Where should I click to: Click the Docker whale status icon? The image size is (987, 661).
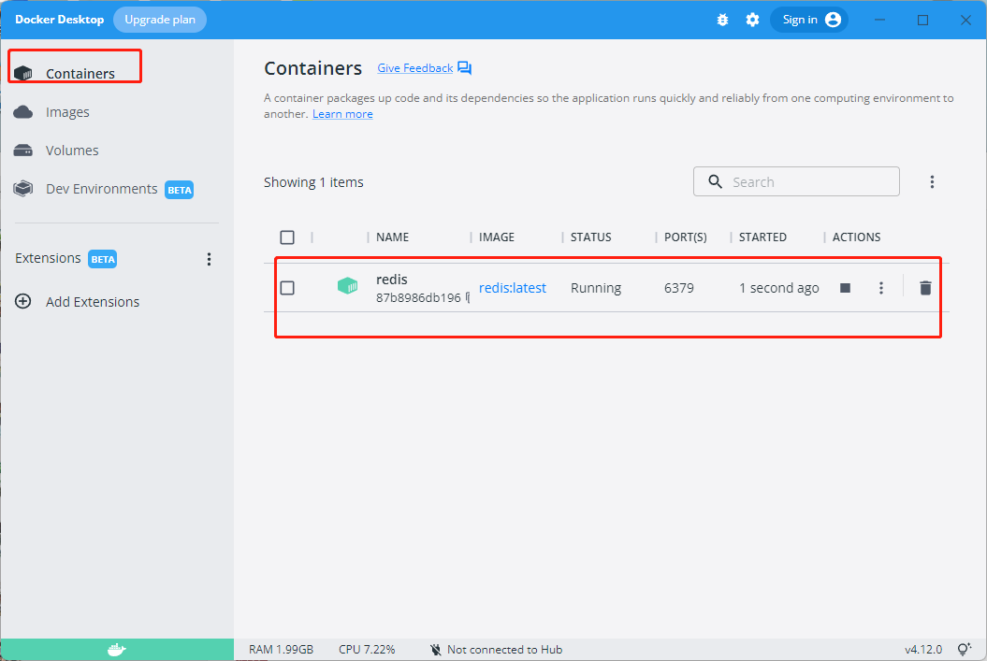pos(117,650)
